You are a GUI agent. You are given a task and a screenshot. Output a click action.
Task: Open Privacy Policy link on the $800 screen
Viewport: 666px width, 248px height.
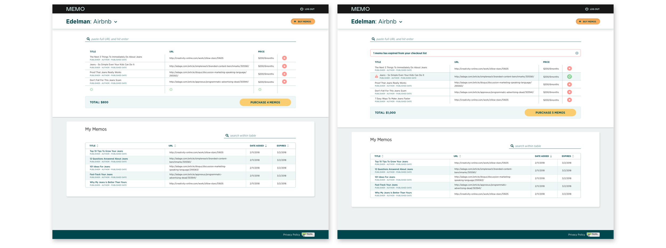pos(291,235)
